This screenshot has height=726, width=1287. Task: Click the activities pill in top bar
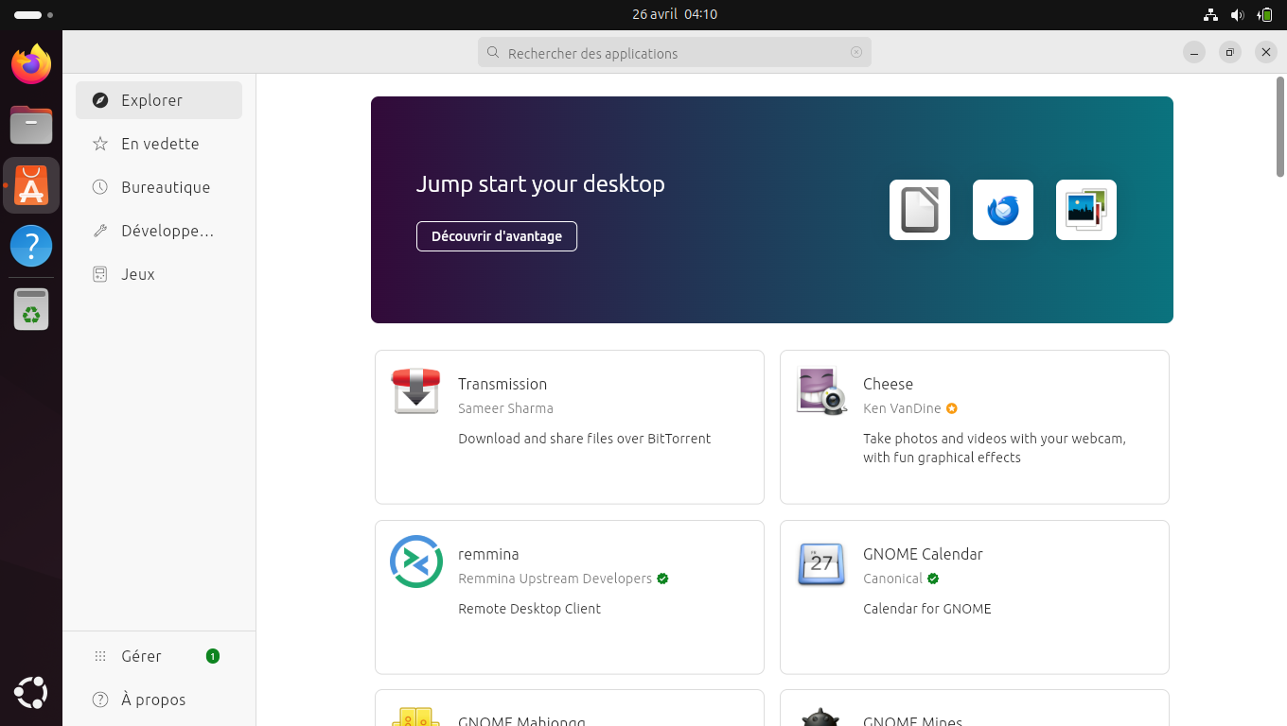click(x=27, y=15)
